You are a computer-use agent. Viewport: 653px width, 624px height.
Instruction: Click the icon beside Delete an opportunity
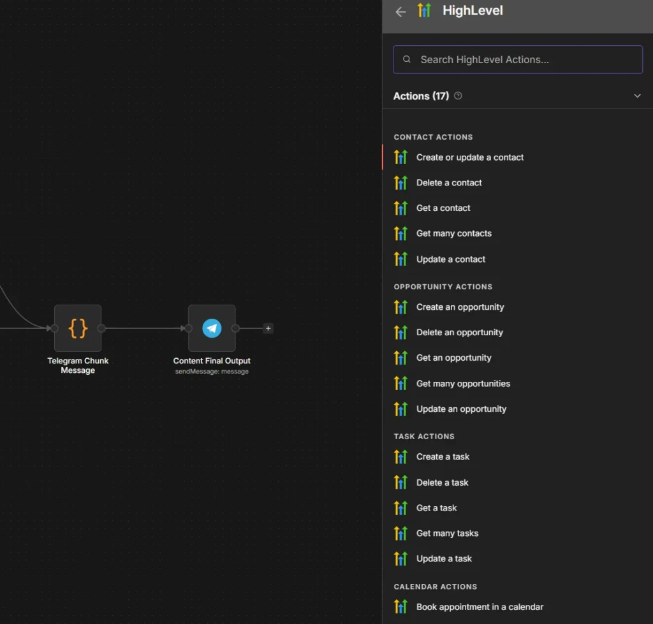pos(400,333)
